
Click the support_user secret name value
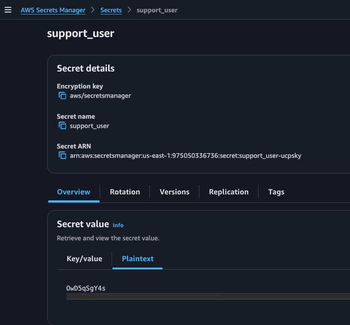[x=89, y=126]
